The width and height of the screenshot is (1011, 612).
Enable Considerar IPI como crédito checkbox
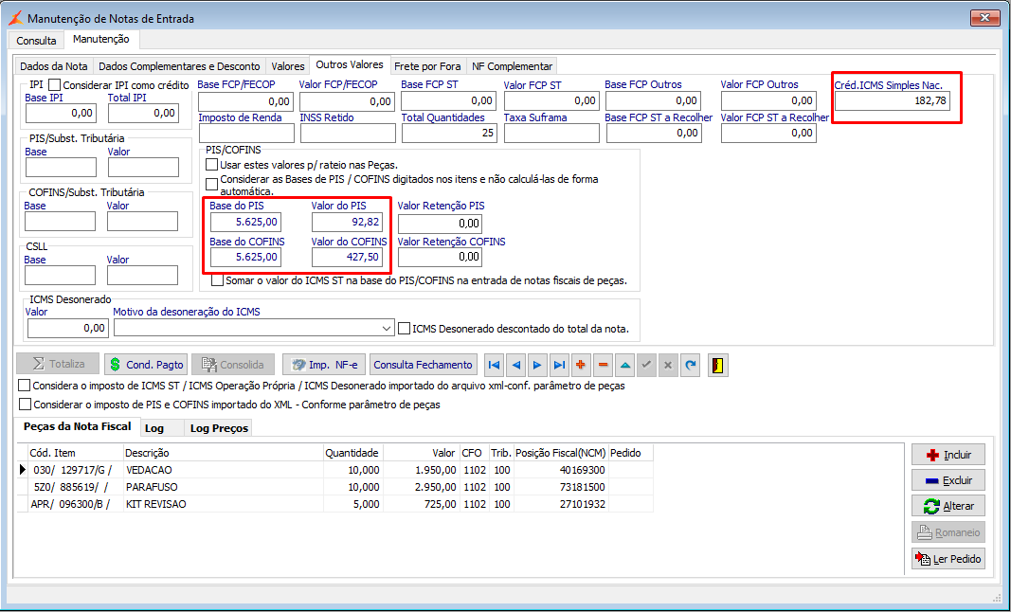[55, 85]
